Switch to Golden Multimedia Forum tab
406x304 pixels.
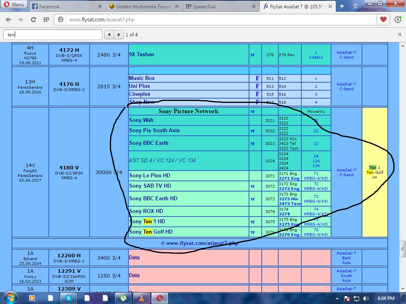[144, 7]
